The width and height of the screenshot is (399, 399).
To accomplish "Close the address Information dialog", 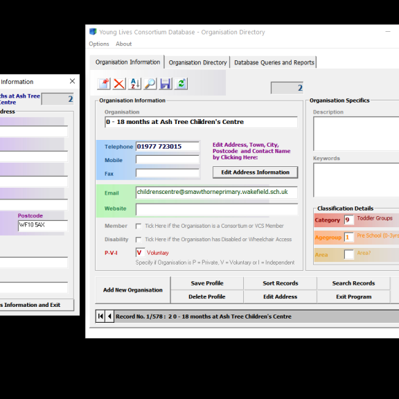I will 72,81.
